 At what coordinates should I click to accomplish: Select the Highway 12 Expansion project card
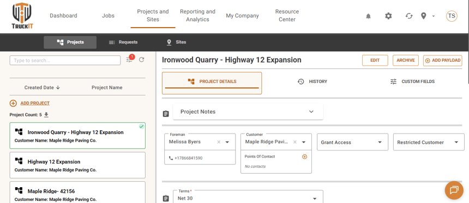click(77, 165)
